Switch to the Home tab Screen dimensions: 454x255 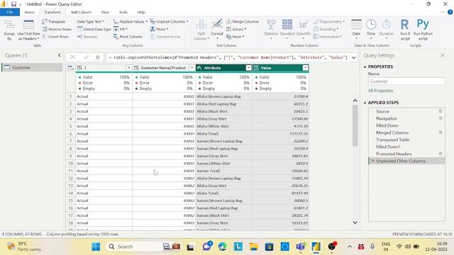[x=30, y=12]
